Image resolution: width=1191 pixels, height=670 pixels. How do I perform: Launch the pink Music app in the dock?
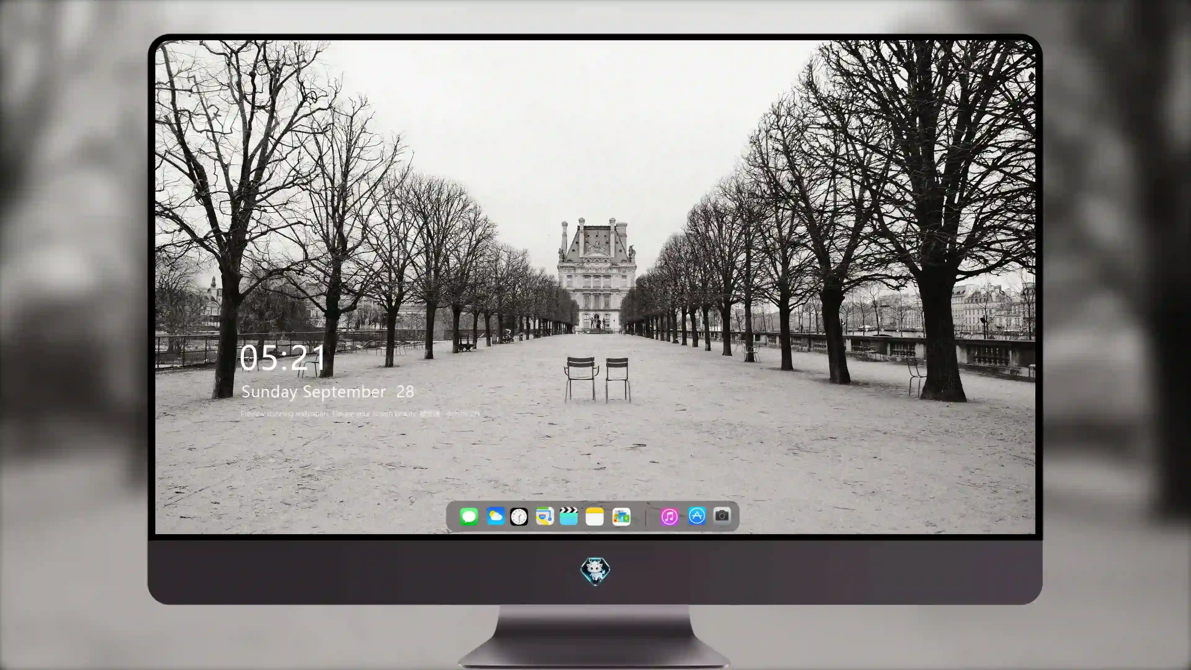point(670,516)
